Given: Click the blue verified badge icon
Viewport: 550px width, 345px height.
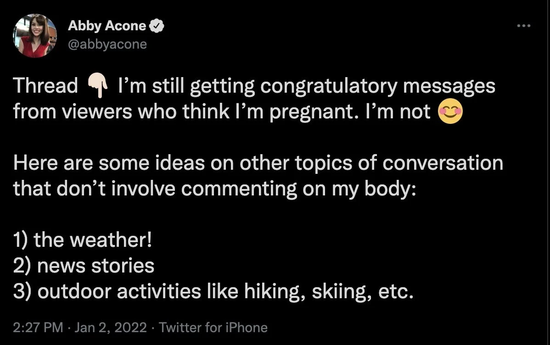Looking at the screenshot, I should coord(157,26).
